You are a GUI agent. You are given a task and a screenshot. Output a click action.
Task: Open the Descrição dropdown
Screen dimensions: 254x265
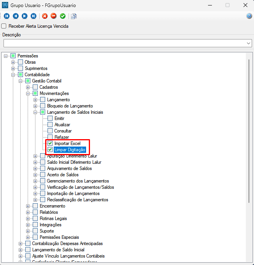249,43
